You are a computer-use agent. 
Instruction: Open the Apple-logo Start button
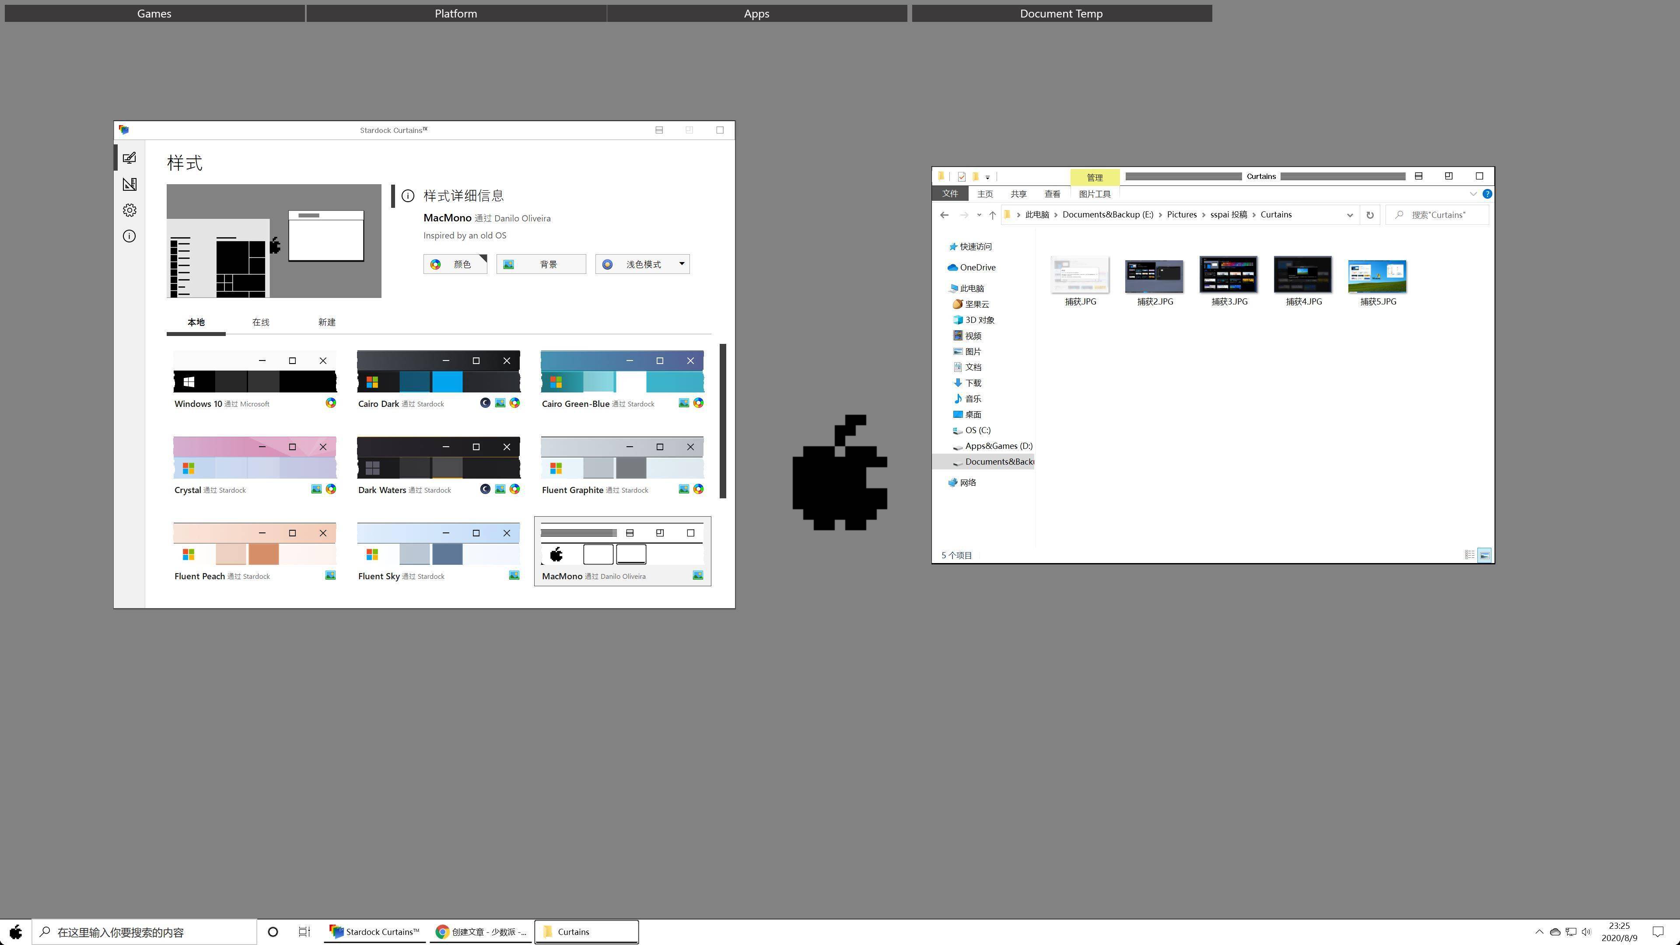(x=15, y=932)
